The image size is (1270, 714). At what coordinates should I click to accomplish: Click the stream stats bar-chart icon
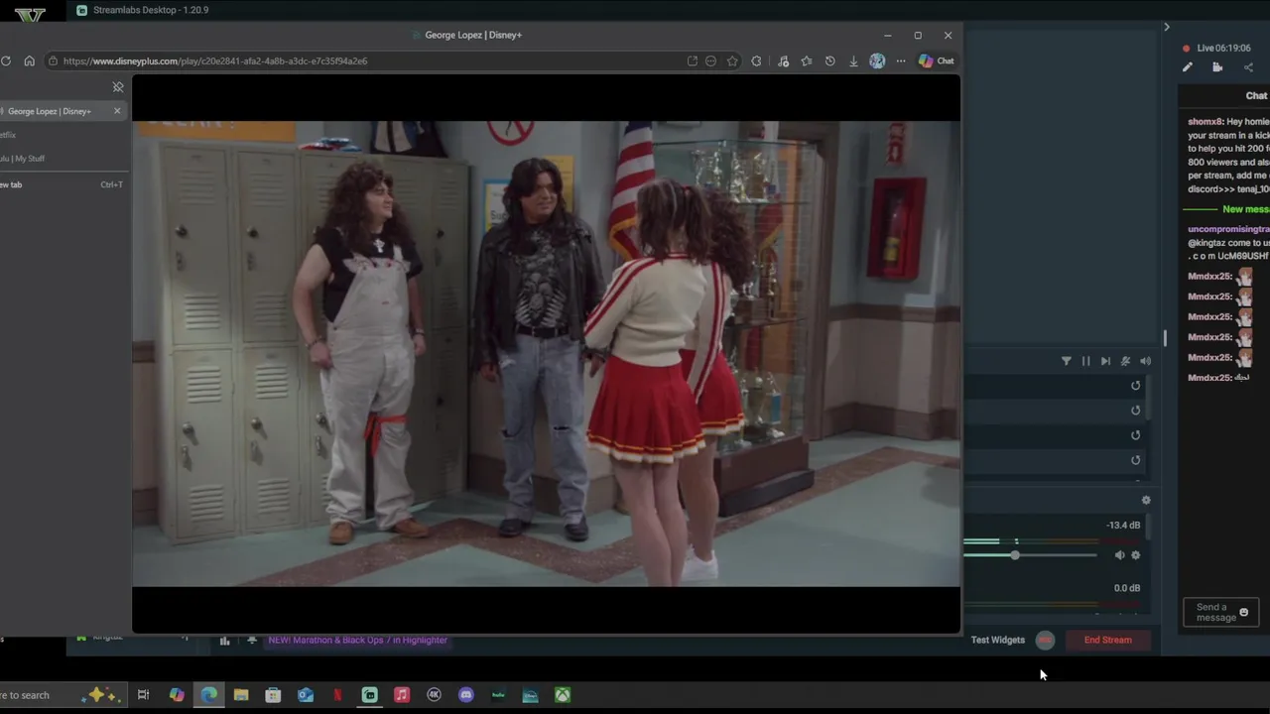(x=224, y=641)
